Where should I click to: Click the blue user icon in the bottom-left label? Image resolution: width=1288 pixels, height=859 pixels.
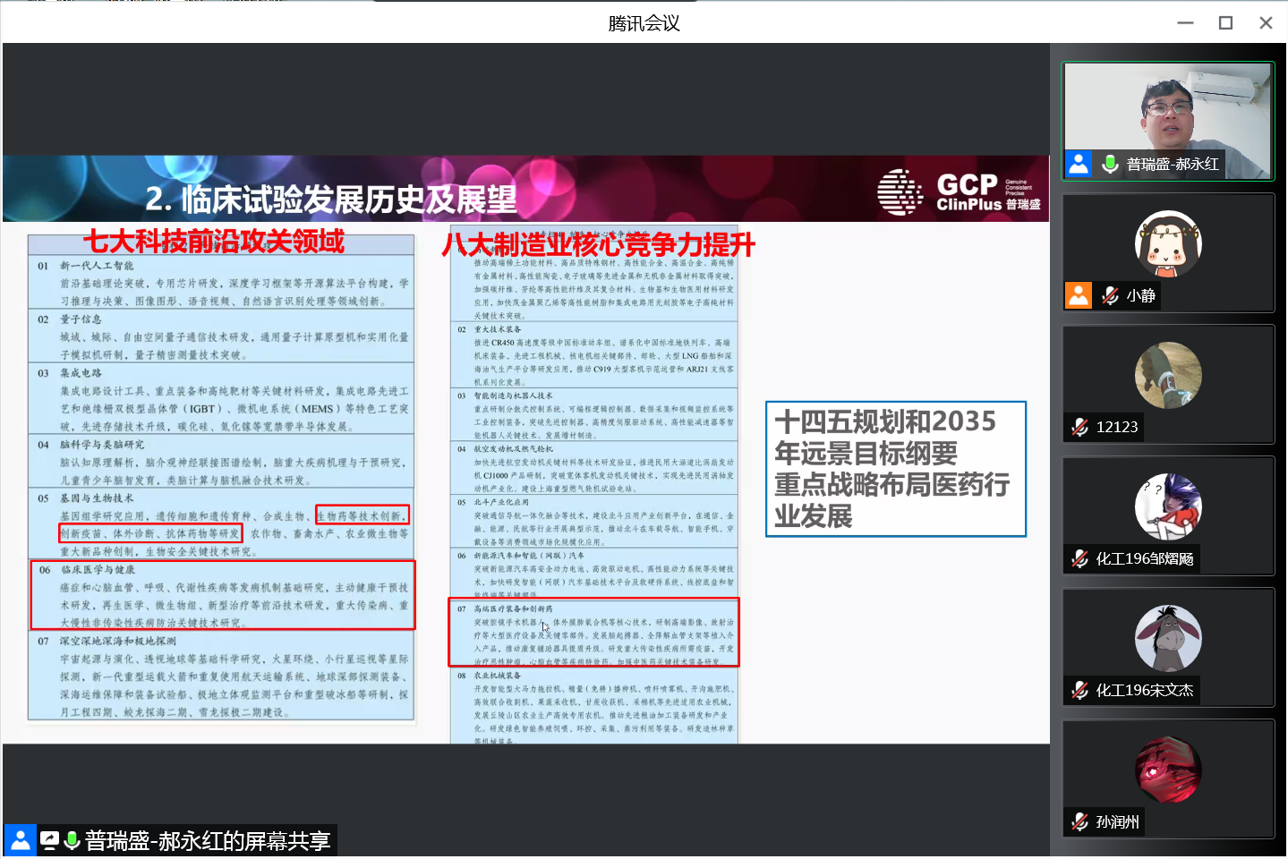tap(20, 840)
